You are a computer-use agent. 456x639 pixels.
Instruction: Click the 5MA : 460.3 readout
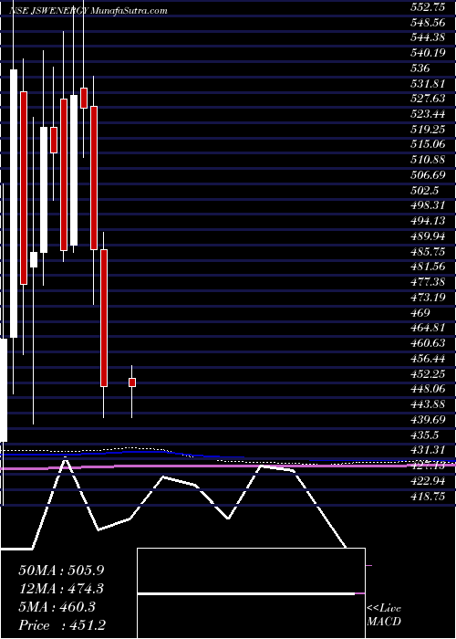[57, 607]
